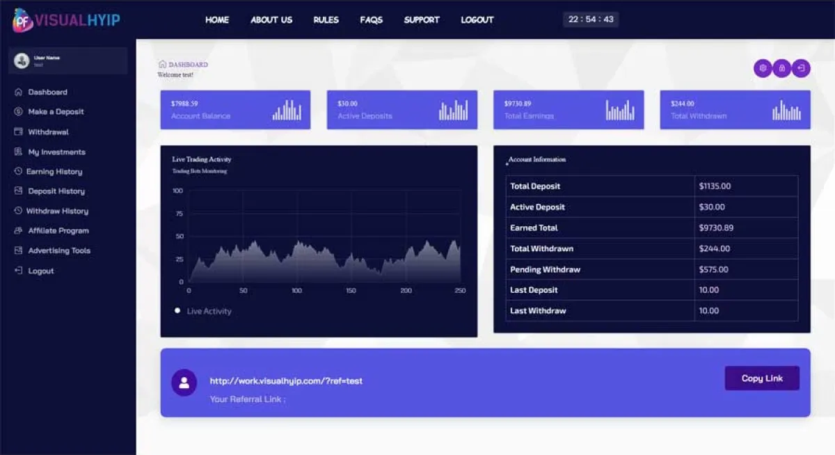The width and height of the screenshot is (835, 455).
Task: Open FAQS in top navigation
Action: (x=372, y=19)
